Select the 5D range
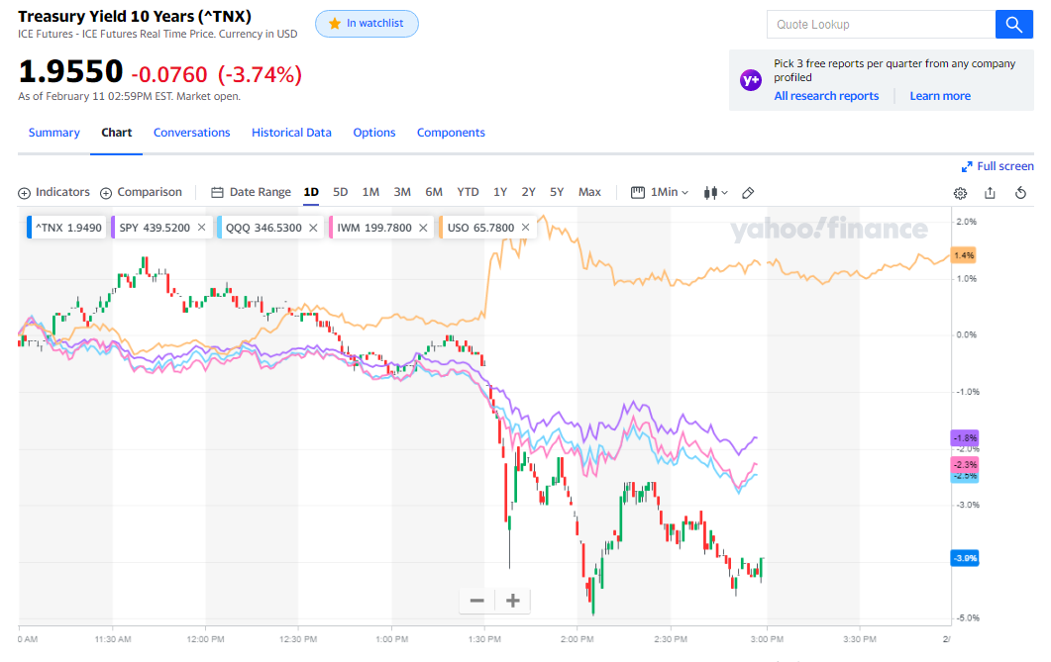 tap(341, 192)
